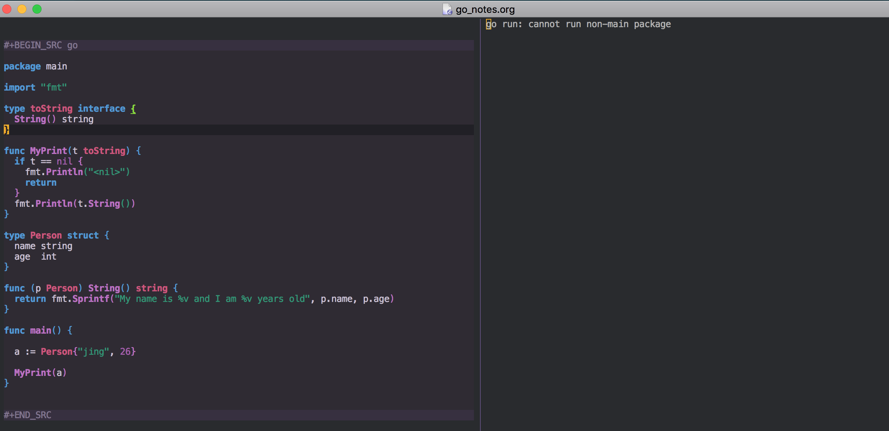Screen dimensions: 889x431
Task: Click fmt.Println(t.String()) line
Action: (x=75, y=204)
